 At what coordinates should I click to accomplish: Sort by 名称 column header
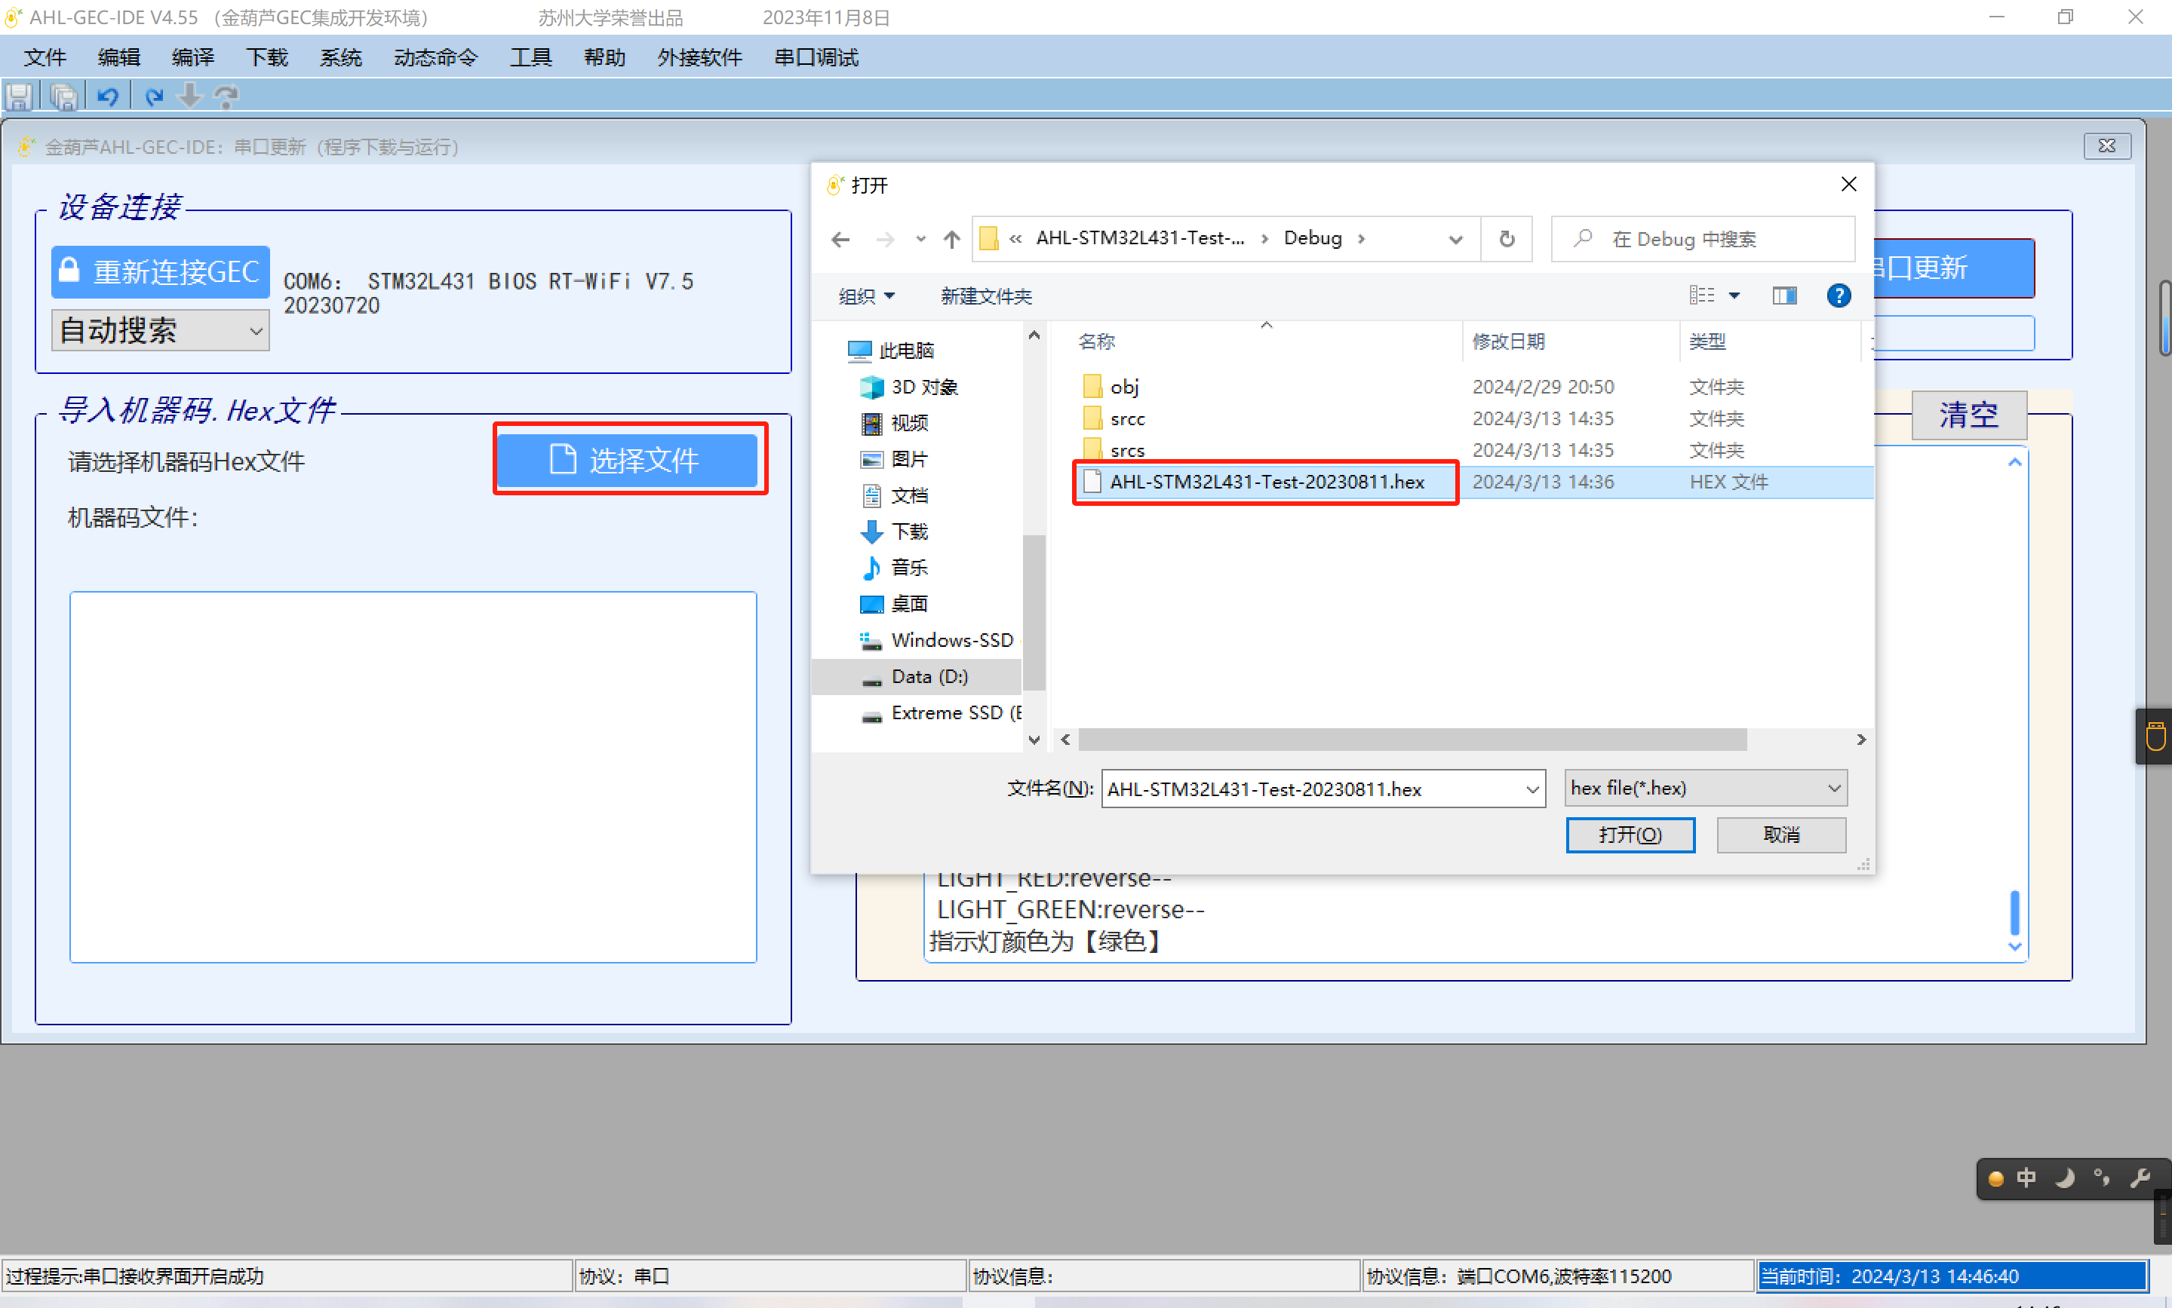point(1097,342)
